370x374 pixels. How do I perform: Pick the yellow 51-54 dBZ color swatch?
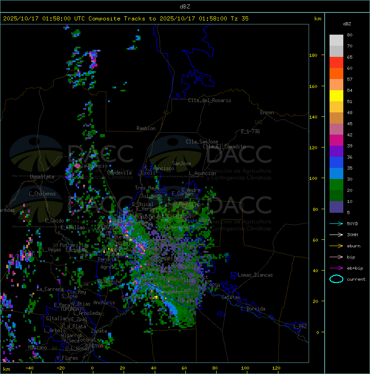coord(336,96)
